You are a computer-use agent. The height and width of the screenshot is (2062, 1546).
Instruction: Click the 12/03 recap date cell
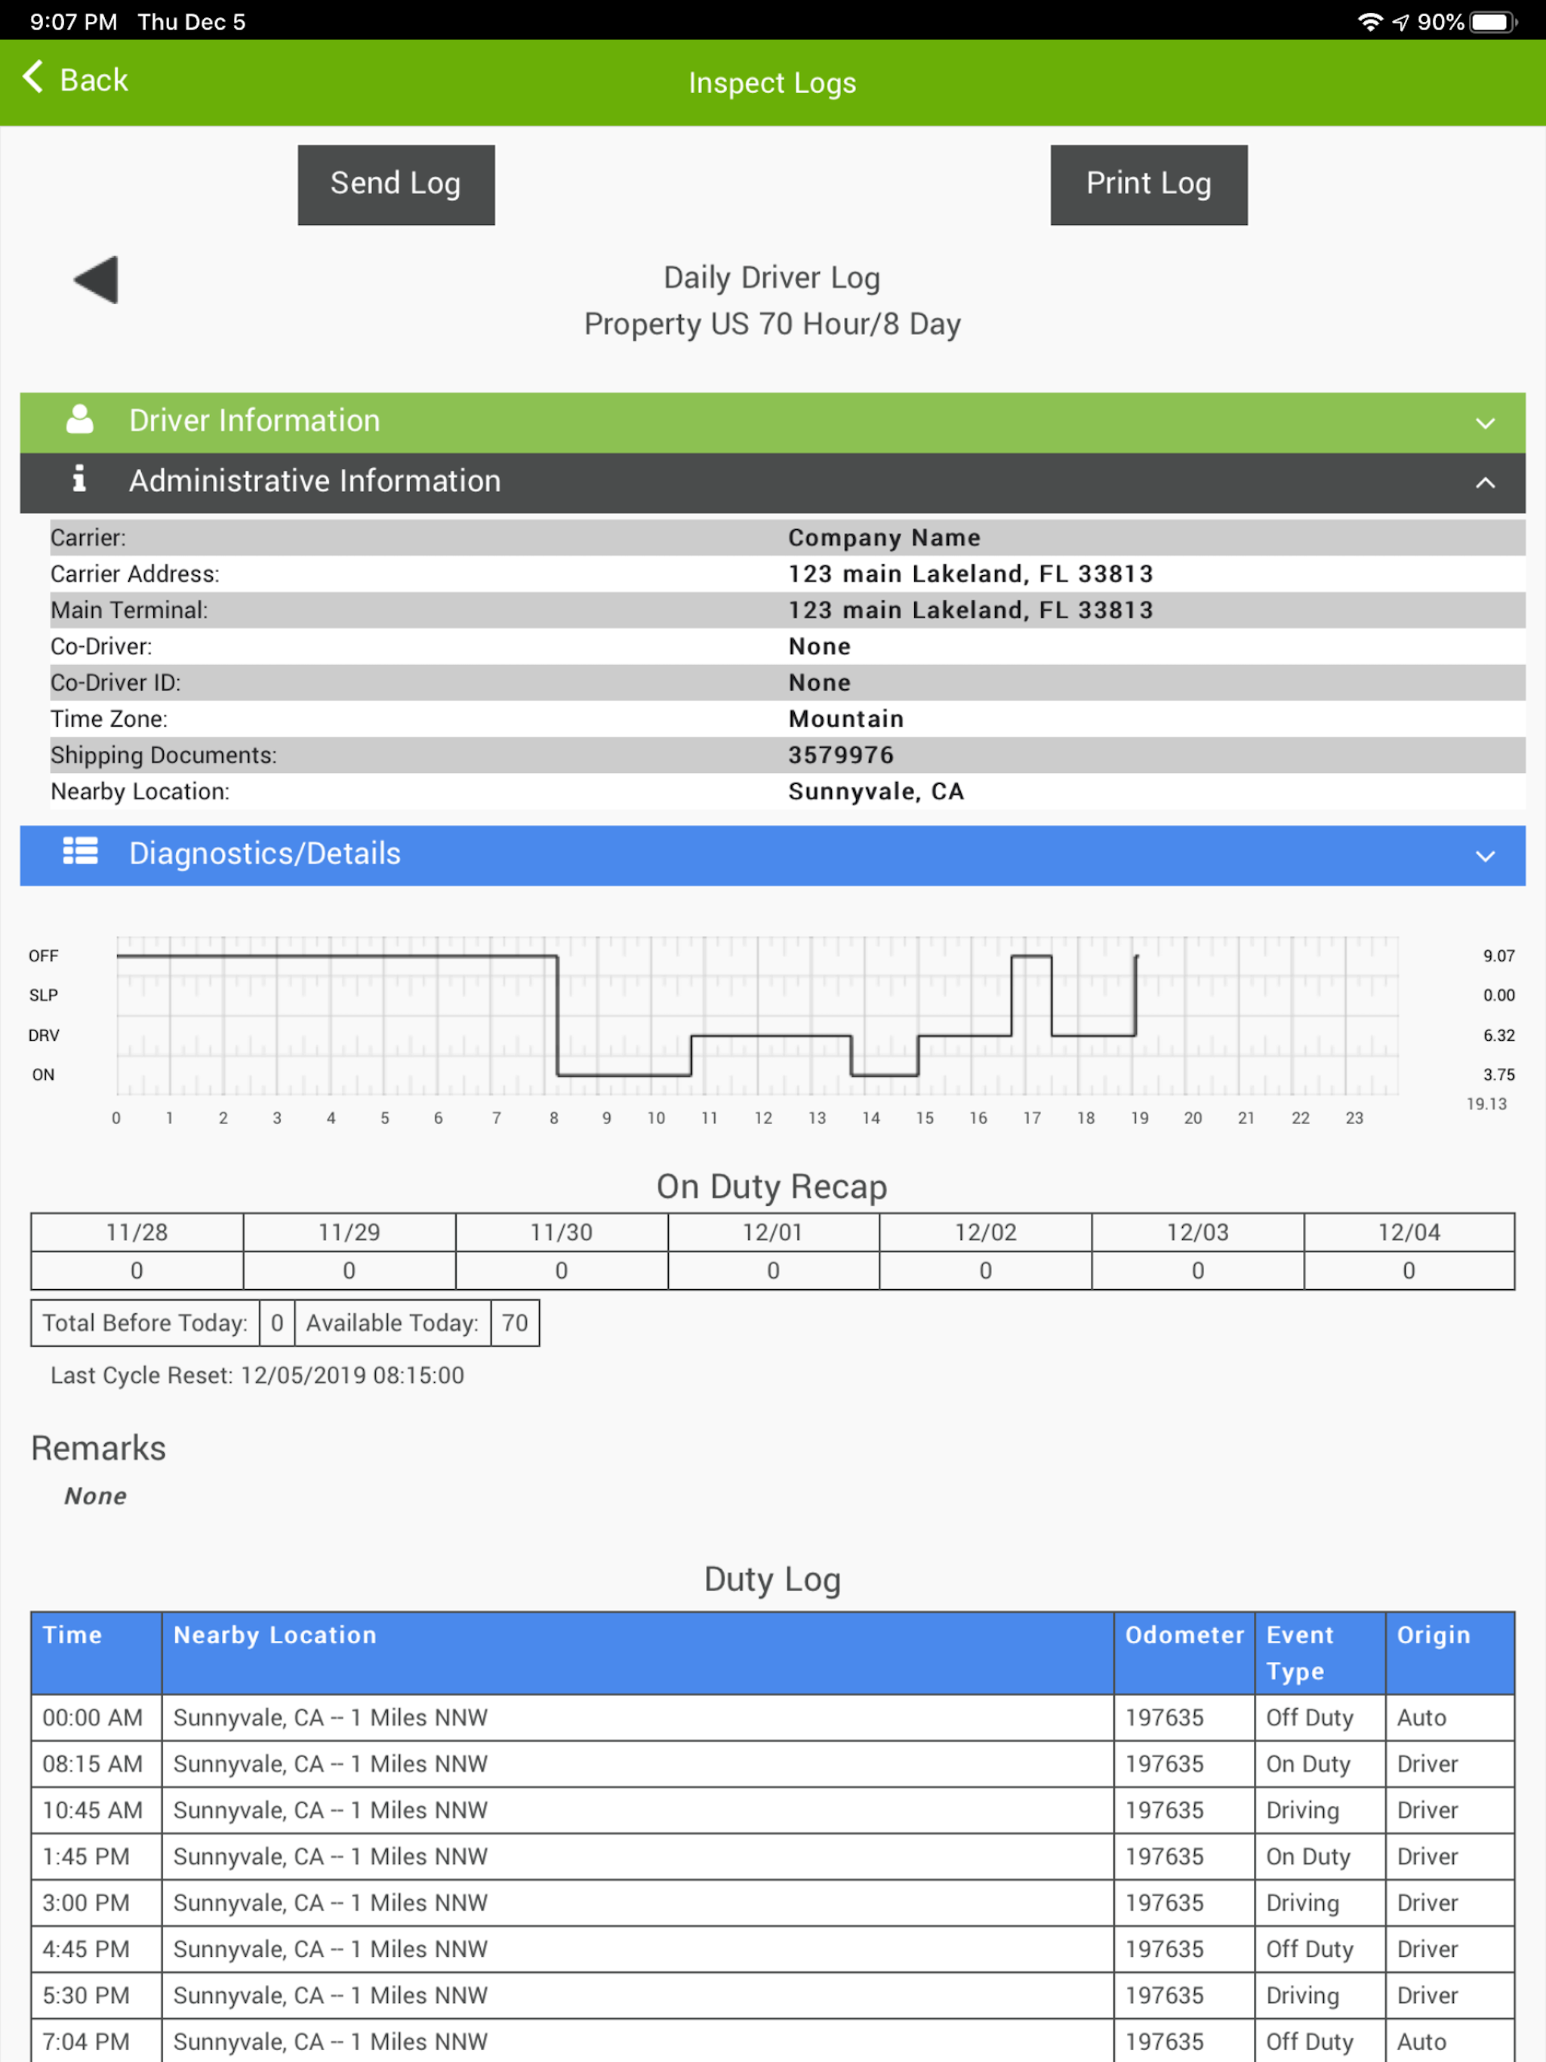(1197, 1233)
